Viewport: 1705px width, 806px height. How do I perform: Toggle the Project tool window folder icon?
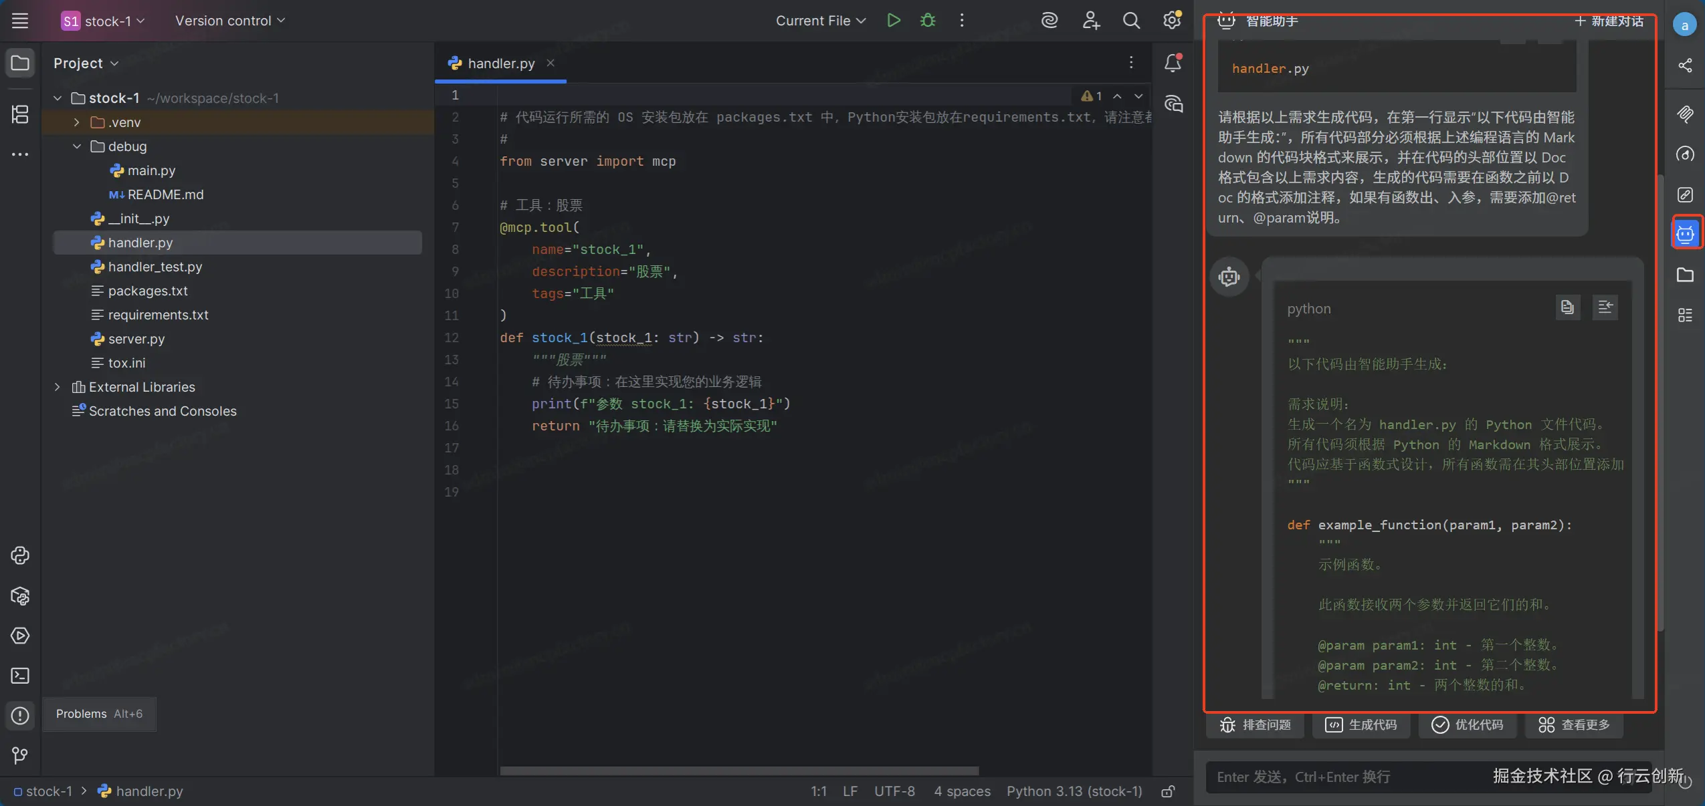tap(20, 63)
